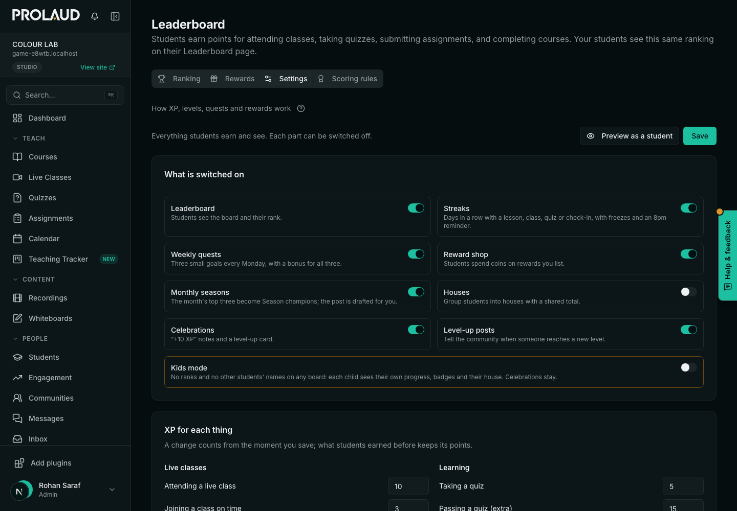Switch to the Ranking tab
This screenshot has width=737, height=511.
(x=179, y=79)
